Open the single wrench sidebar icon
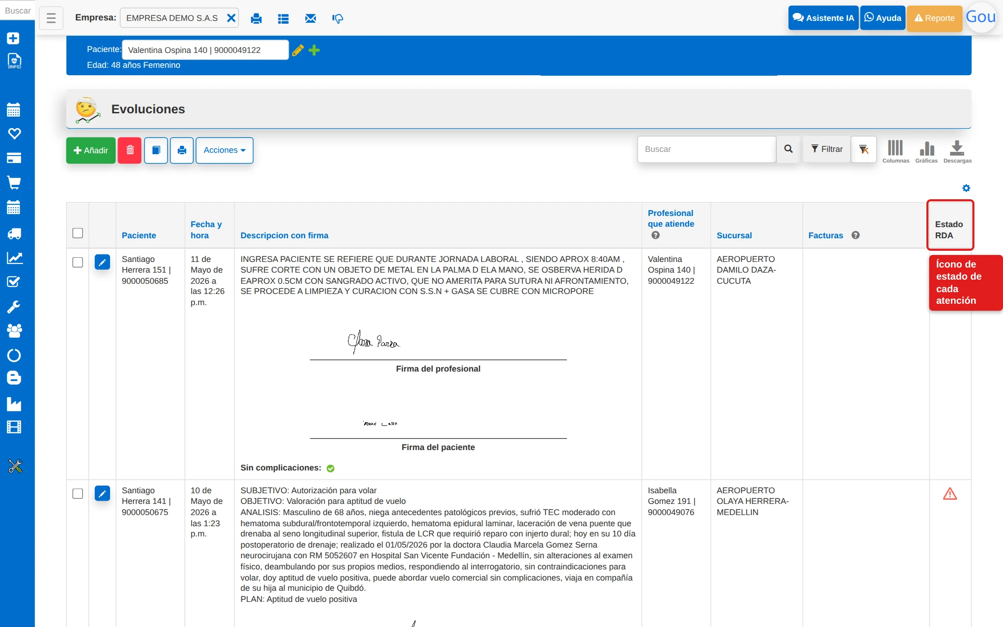The image size is (1003, 627). pyautogui.click(x=13, y=307)
